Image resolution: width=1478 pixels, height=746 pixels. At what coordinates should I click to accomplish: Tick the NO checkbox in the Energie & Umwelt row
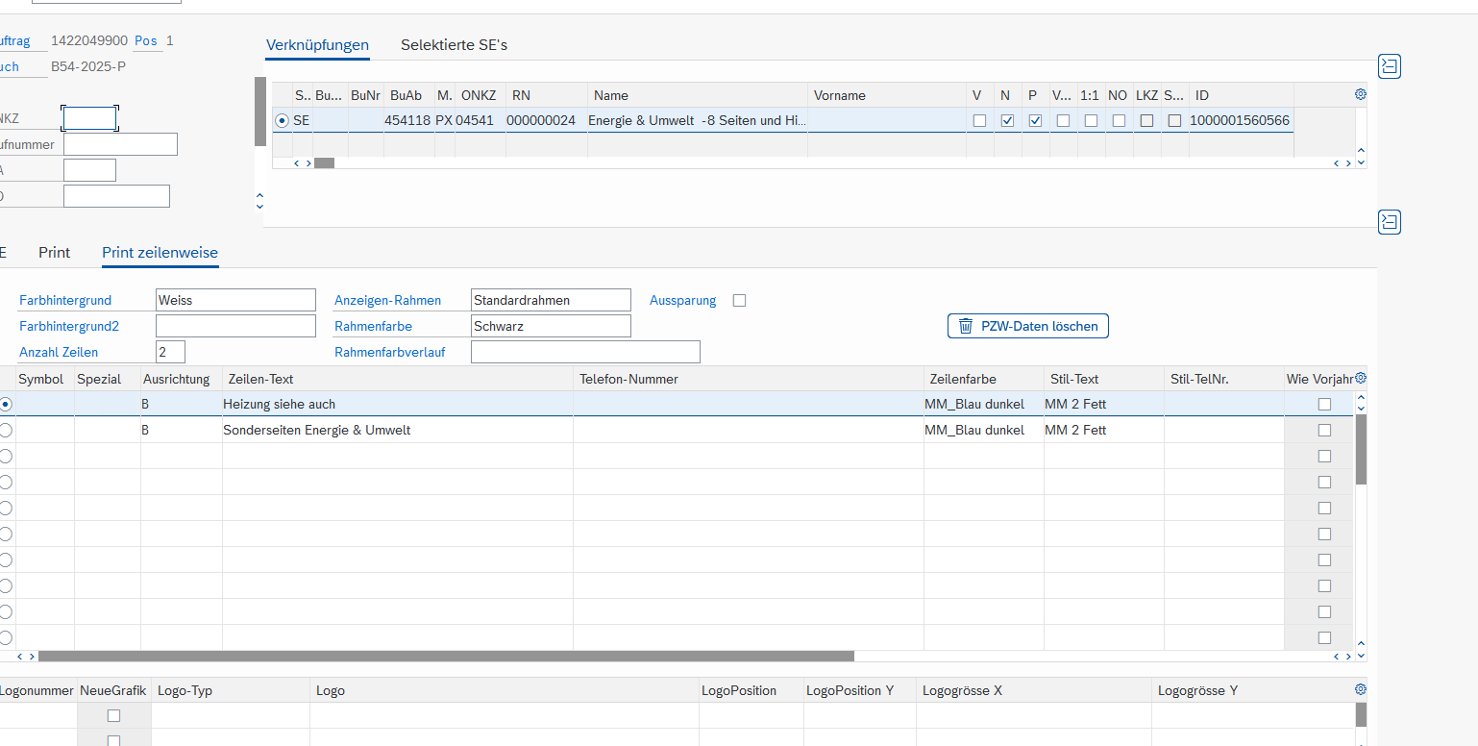1119,121
